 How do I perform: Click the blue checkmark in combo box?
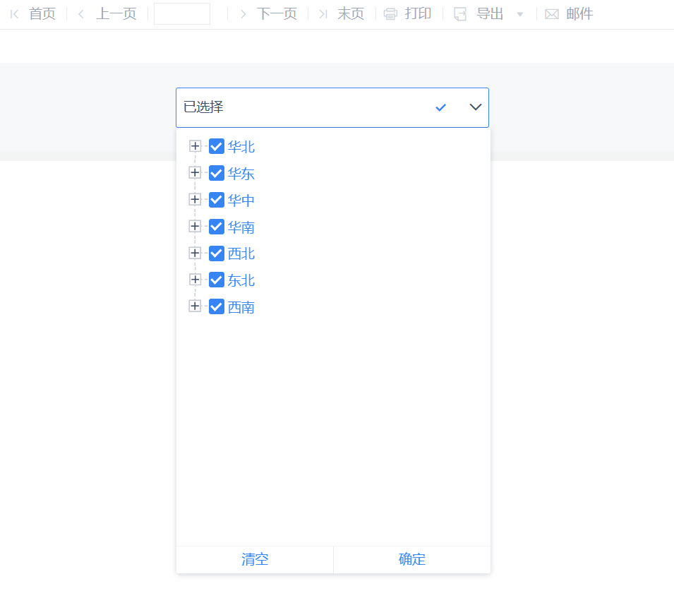tap(440, 107)
